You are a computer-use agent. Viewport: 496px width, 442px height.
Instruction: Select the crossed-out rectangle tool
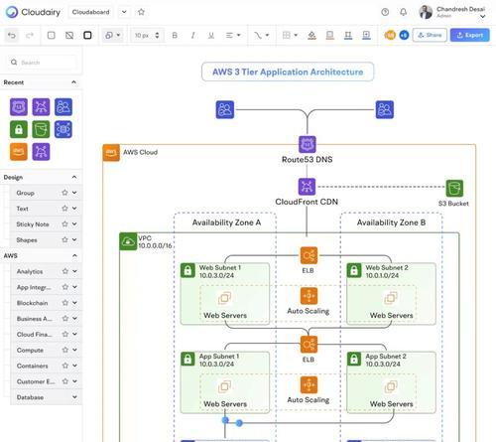pyautogui.click(x=69, y=35)
